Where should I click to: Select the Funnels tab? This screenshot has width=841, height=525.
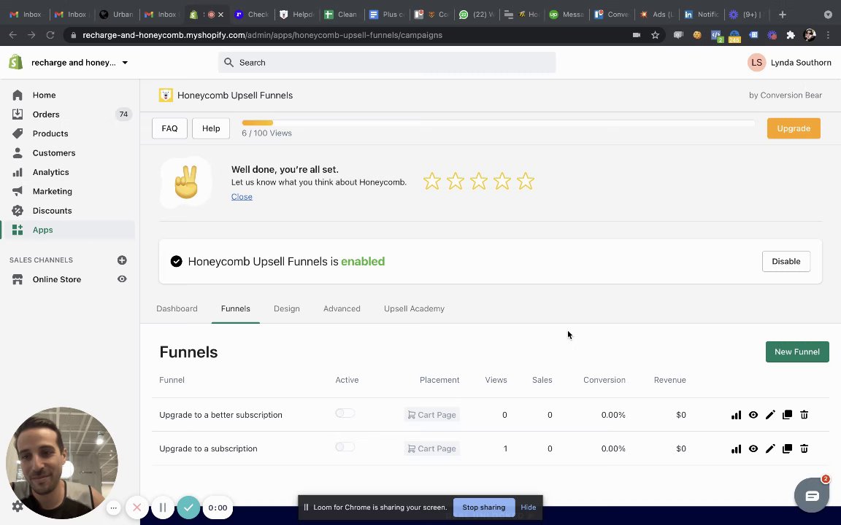coord(236,308)
